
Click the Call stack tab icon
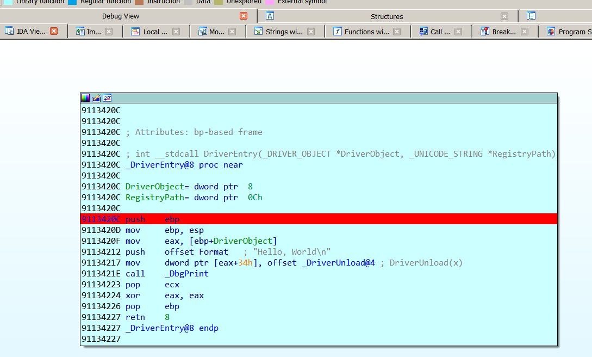click(x=423, y=32)
